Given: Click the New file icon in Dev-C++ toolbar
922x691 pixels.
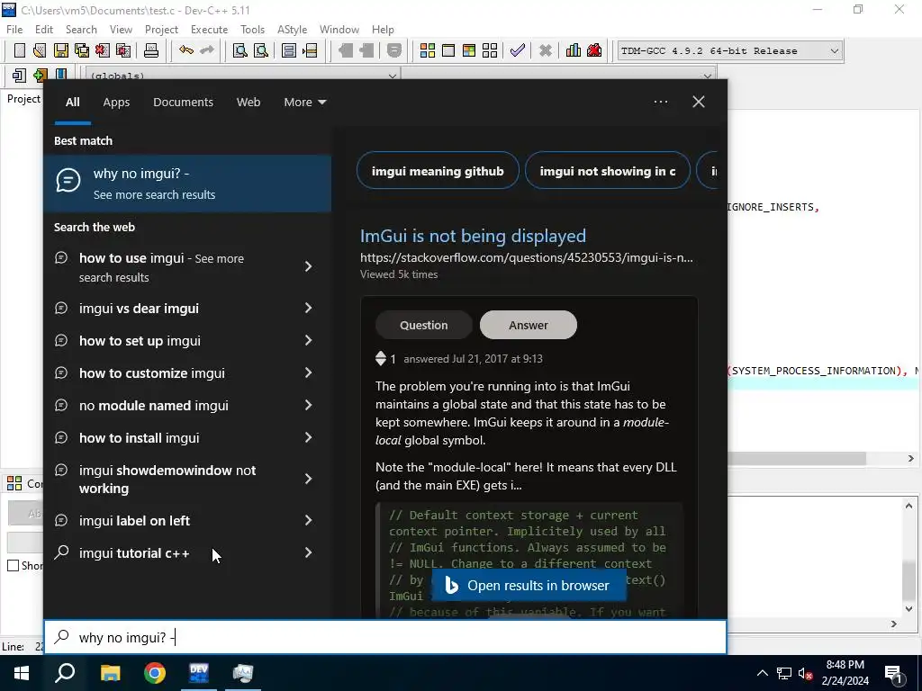Looking at the screenshot, I should (x=20, y=50).
